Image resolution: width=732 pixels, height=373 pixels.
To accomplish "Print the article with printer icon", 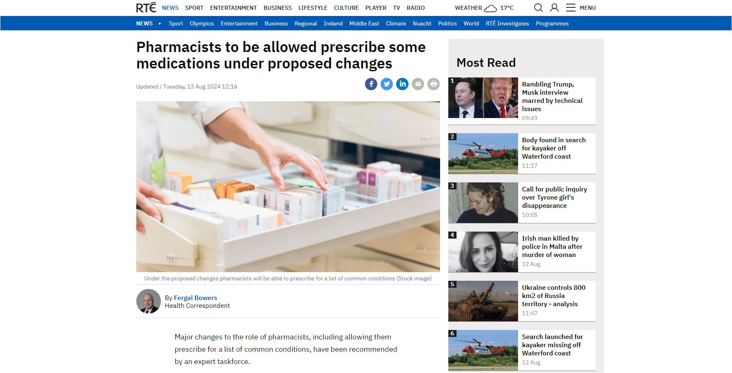I will pyautogui.click(x=434, y=84).
